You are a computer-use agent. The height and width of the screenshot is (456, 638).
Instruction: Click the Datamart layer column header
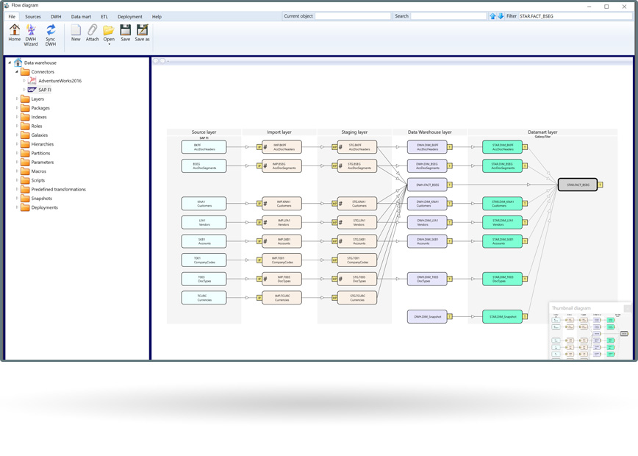(x=542, y=132)
